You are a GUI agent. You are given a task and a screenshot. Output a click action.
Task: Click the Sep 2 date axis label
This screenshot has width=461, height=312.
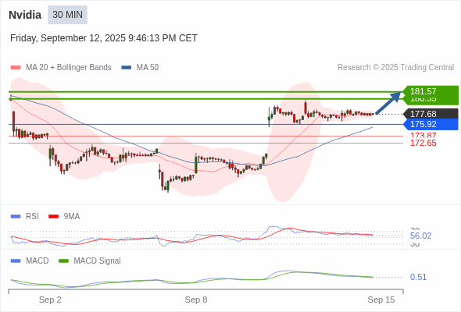click(x=50, y=300)
